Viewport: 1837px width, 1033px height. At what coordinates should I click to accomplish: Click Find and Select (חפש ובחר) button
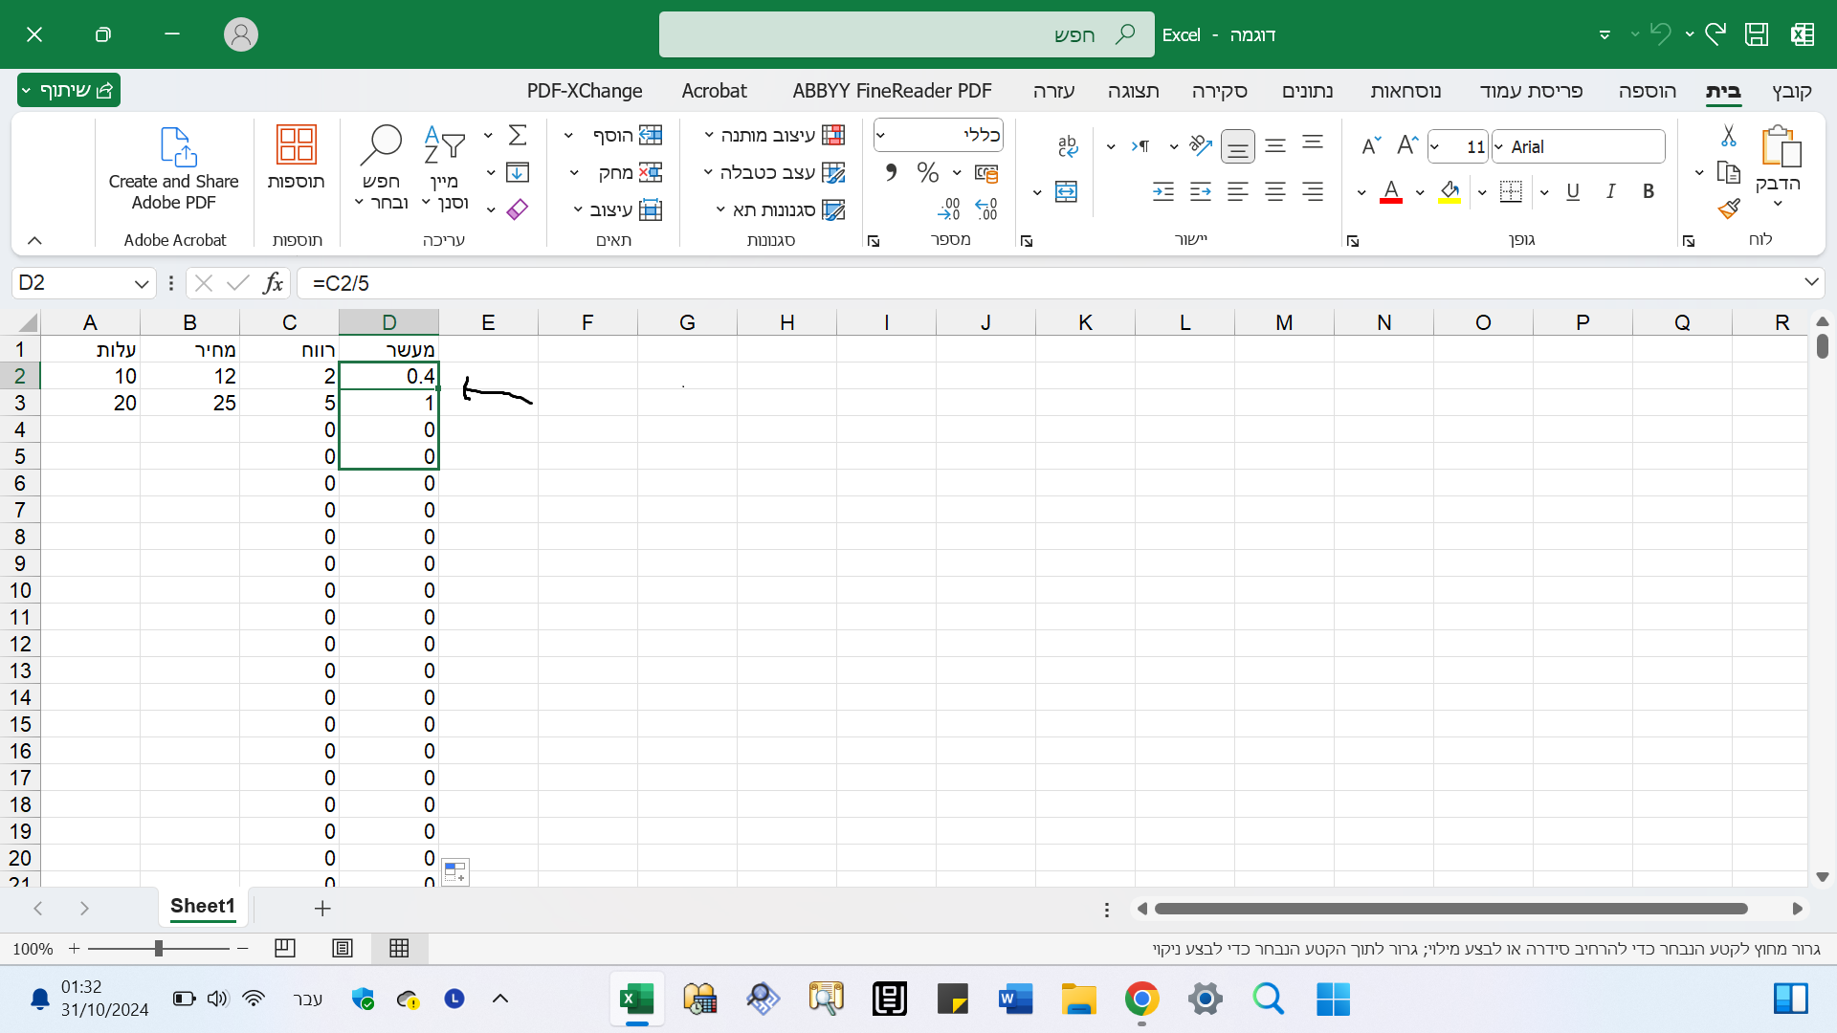point(381,167)
